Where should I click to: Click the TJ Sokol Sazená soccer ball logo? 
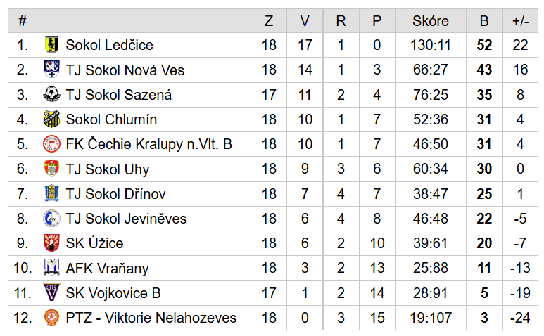pos(51,94)
